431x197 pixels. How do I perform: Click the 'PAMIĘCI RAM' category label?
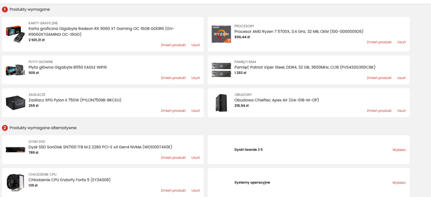coord(245,62)
